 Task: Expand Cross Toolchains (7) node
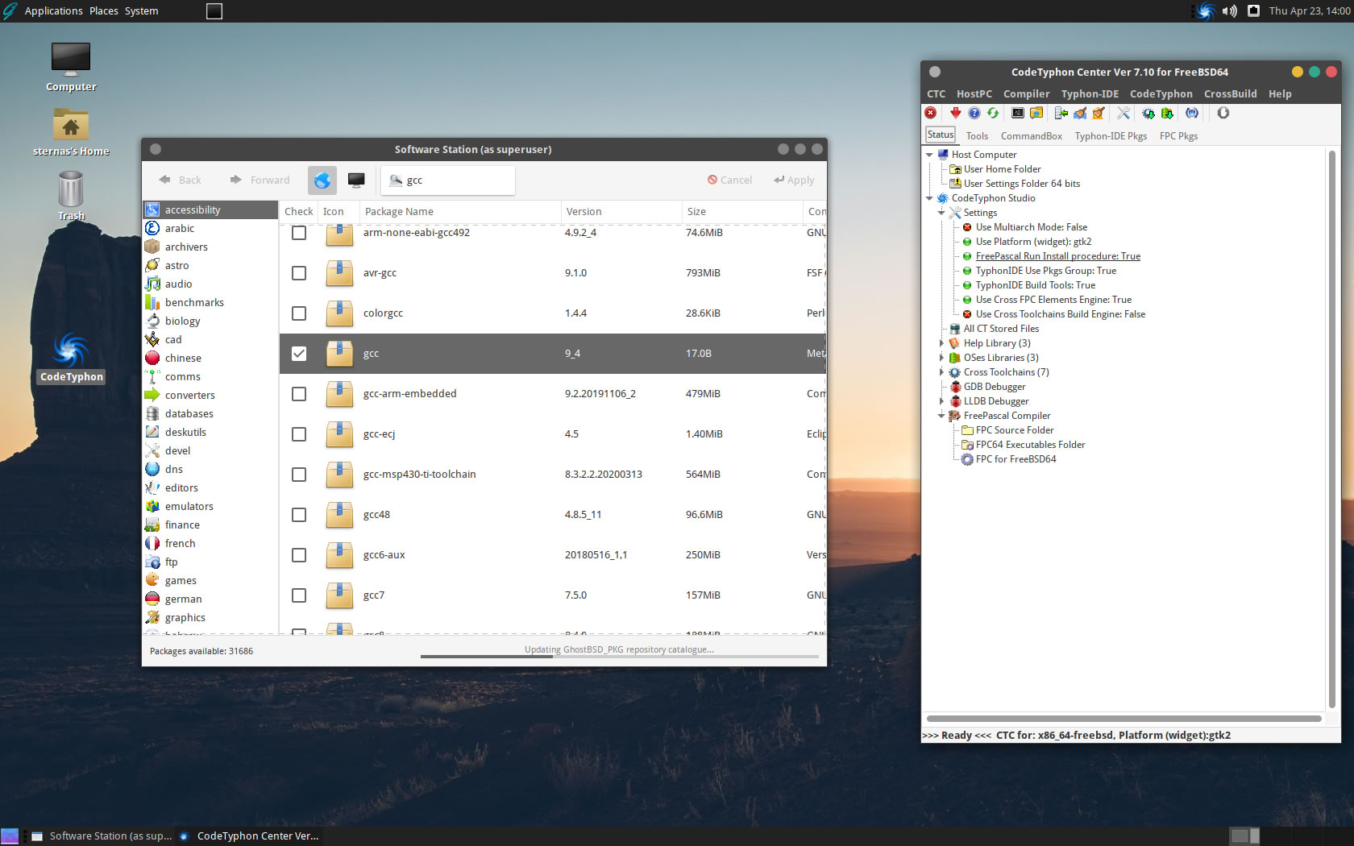pyautogui.click(x=941, y=372)
